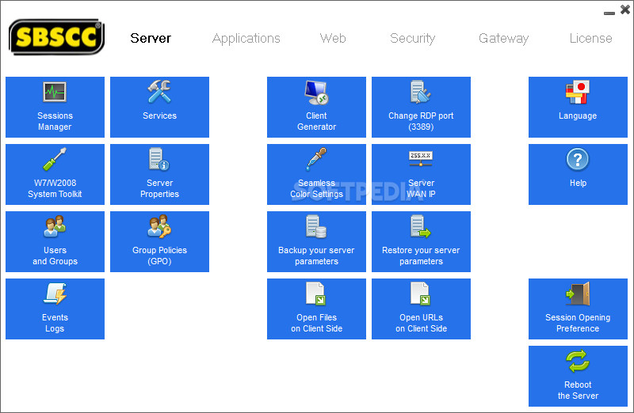Select the Server WAN IP tile
This screenshot has height=413, width=634.
[421, 174]
